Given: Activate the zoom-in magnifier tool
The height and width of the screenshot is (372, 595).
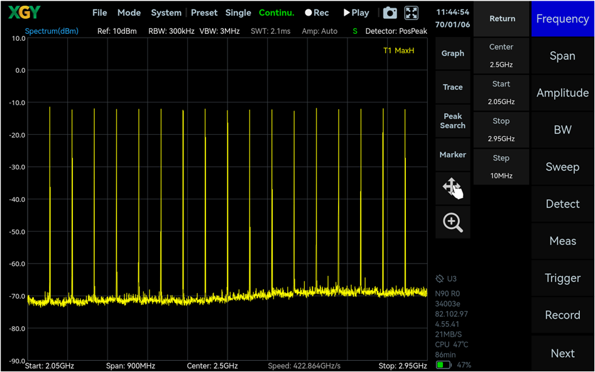Looking at the screenshot, I should [453, 222].
